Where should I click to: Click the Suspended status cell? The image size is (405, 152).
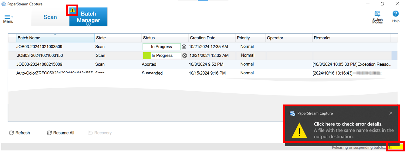[x=152, y=73]
